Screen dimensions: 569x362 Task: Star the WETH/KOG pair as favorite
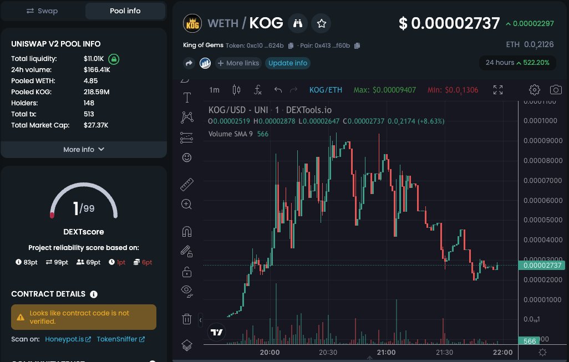[x=321, y=23]
